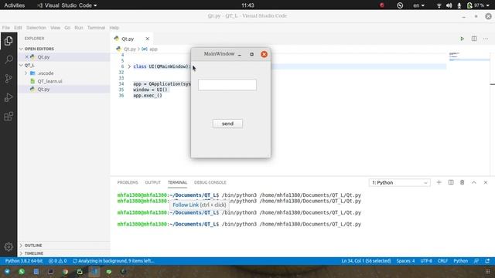
Task: Open the Run and Debug view
Action: [x=9, y=97]
